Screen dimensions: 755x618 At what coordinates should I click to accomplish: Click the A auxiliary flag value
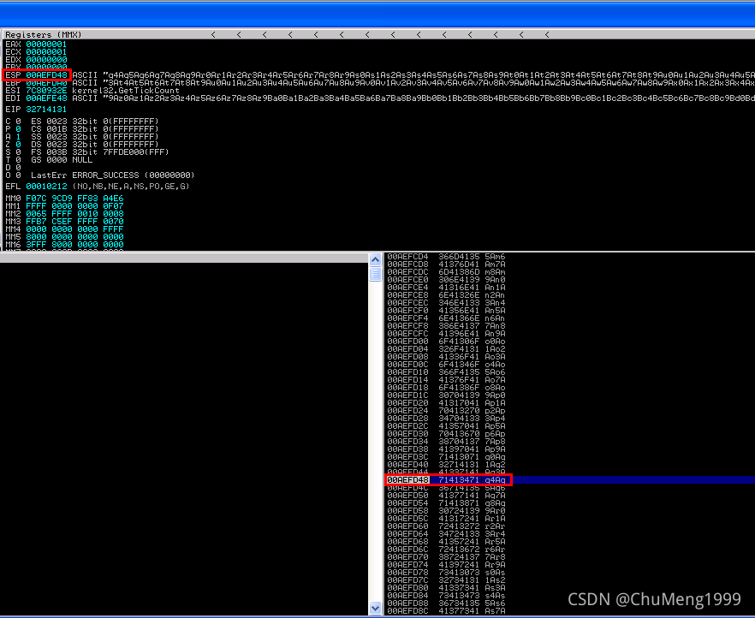pyautogui.click(x=18, y=137)
